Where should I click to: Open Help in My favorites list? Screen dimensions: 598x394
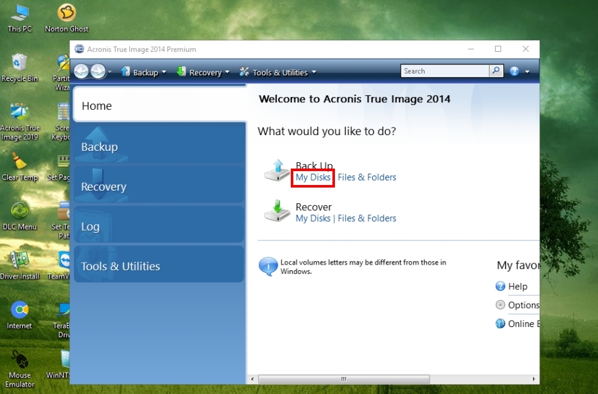pos(517,286)
